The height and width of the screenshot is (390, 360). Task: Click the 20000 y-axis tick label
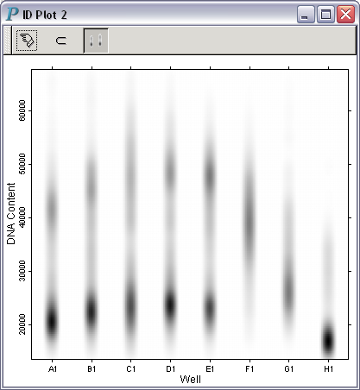coord(22,324)
